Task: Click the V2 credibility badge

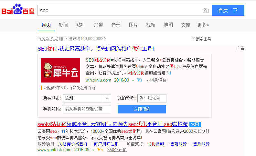Action: [140, 80]
